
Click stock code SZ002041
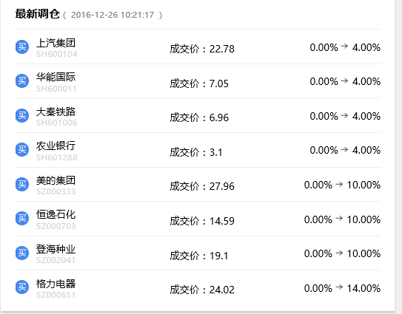coord(56,260)
